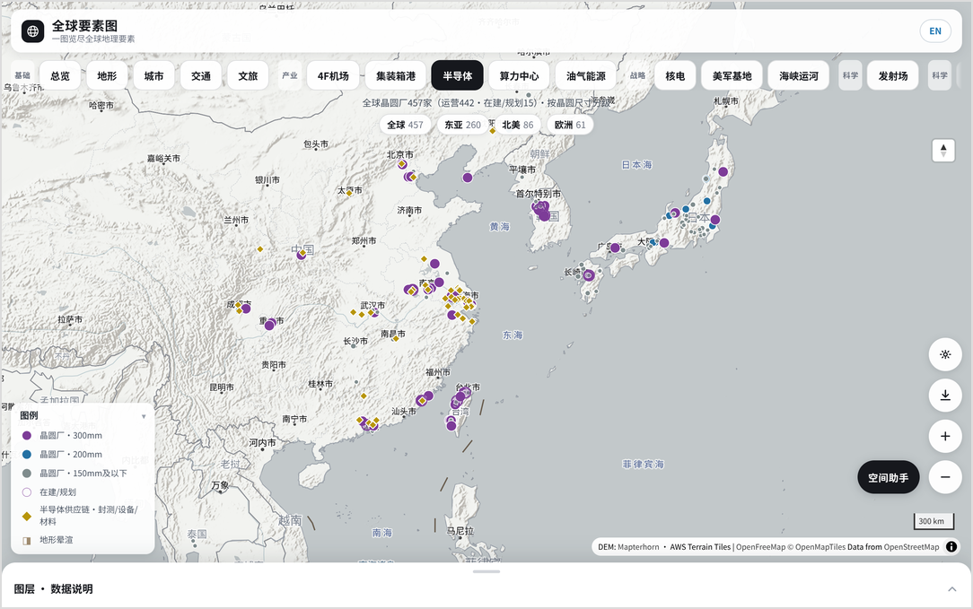Click the 300 km scale bar

pyautogui.click(x=933, y=521)
